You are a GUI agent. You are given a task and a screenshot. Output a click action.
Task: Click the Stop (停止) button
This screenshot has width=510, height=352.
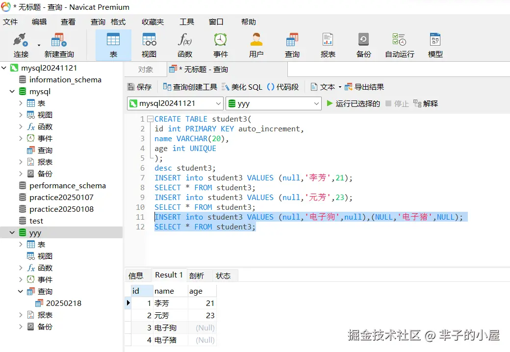point(397,103)
